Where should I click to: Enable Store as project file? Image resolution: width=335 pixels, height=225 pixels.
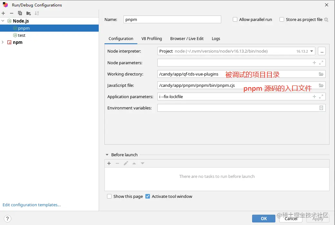(282, 19)
